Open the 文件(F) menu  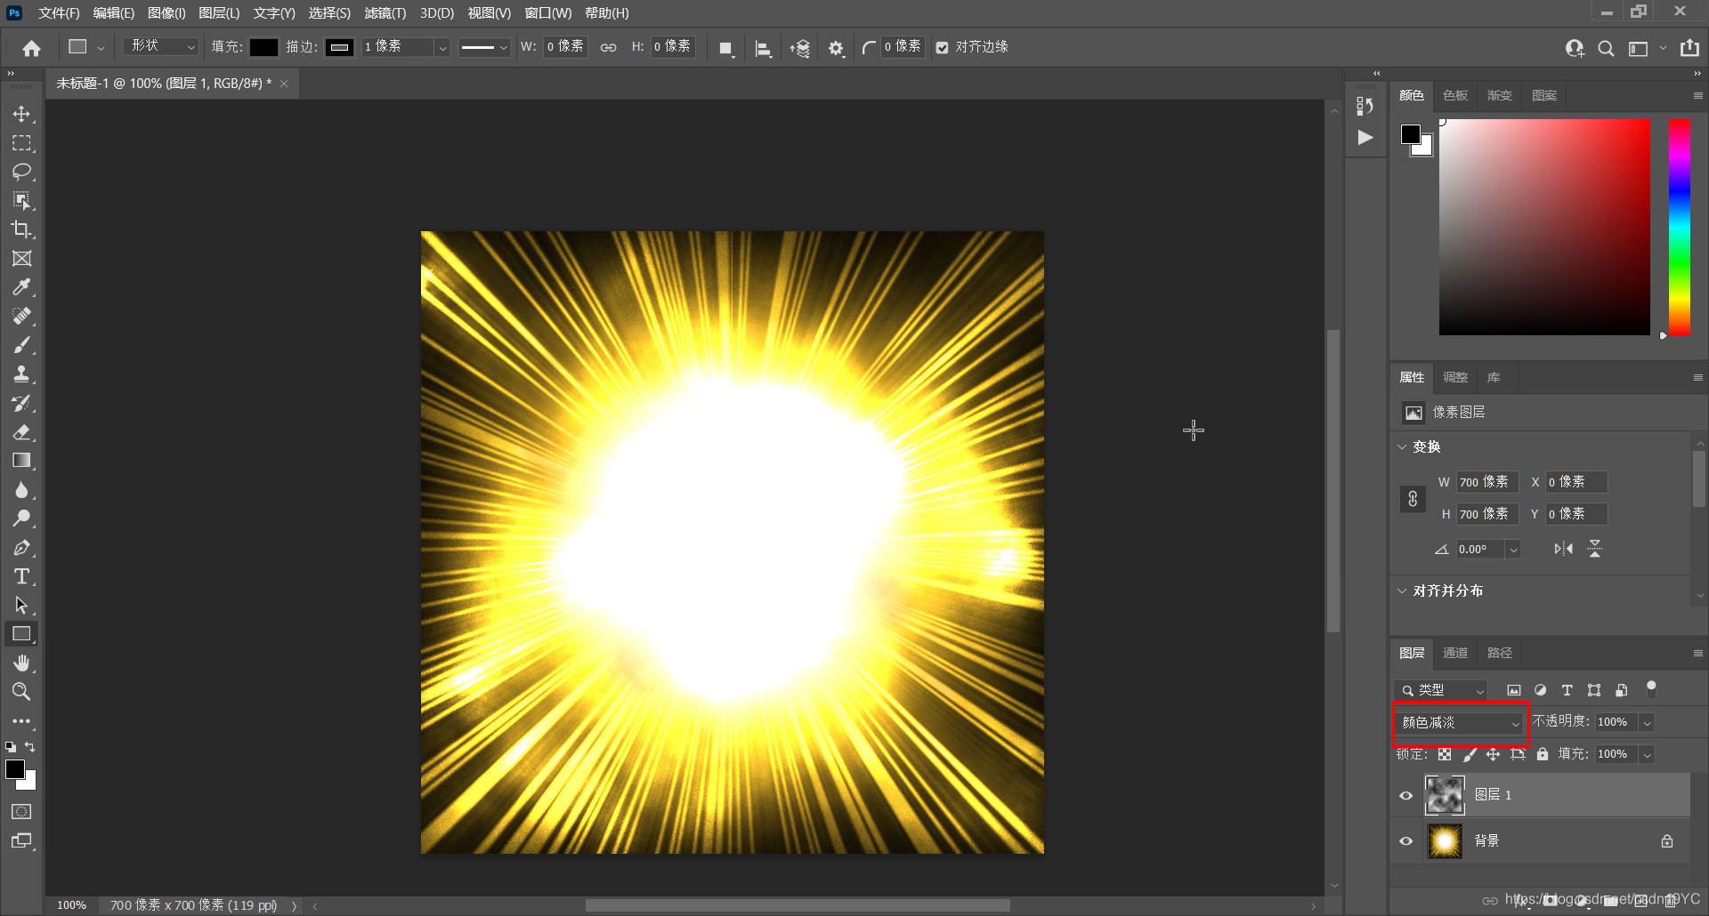point(59,13)
